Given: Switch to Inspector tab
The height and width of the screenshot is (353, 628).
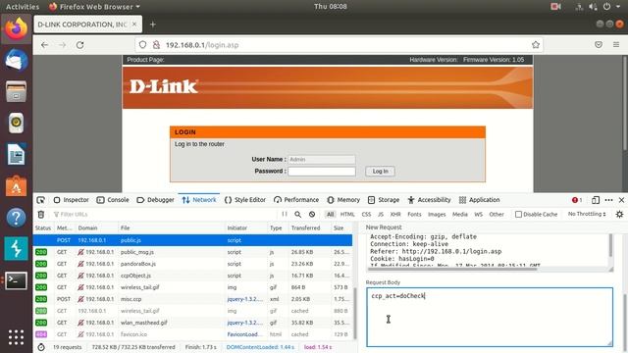Looking at the screenshot, I should (72, 200).
